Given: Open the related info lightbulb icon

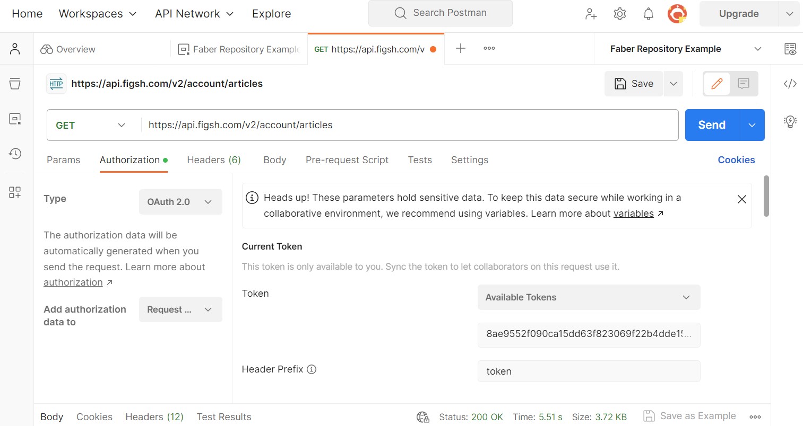Looking at the screenshot, I should pyautogui.click(x=790, y=122).
